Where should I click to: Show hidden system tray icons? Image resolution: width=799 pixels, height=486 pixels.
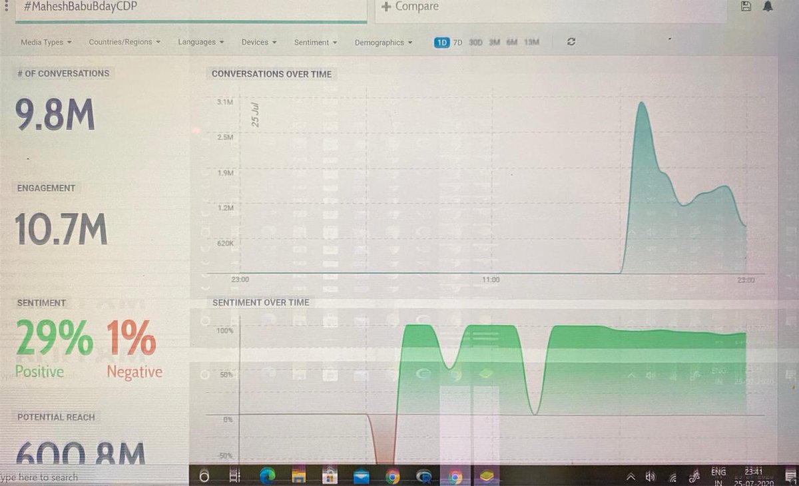tap(629, 477)
